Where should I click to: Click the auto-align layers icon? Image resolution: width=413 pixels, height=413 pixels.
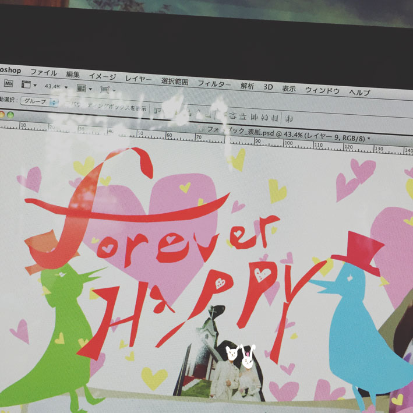(288, 117)
